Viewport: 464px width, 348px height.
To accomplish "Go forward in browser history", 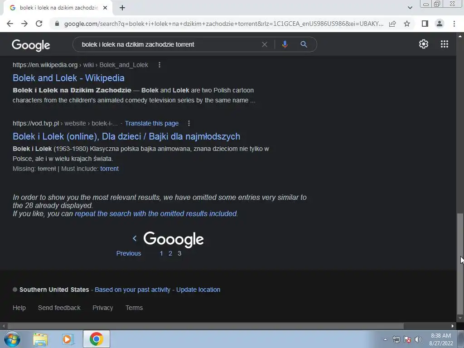I will (x=24, y=24).
